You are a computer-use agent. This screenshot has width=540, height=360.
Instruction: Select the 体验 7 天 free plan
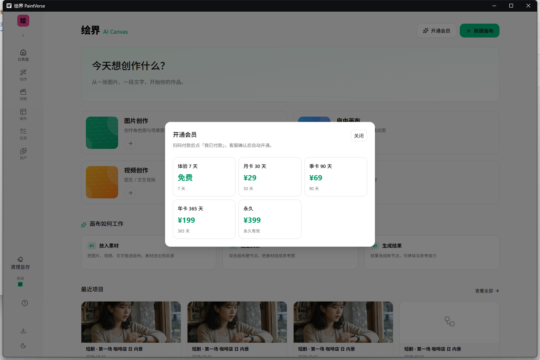point(204,177)
